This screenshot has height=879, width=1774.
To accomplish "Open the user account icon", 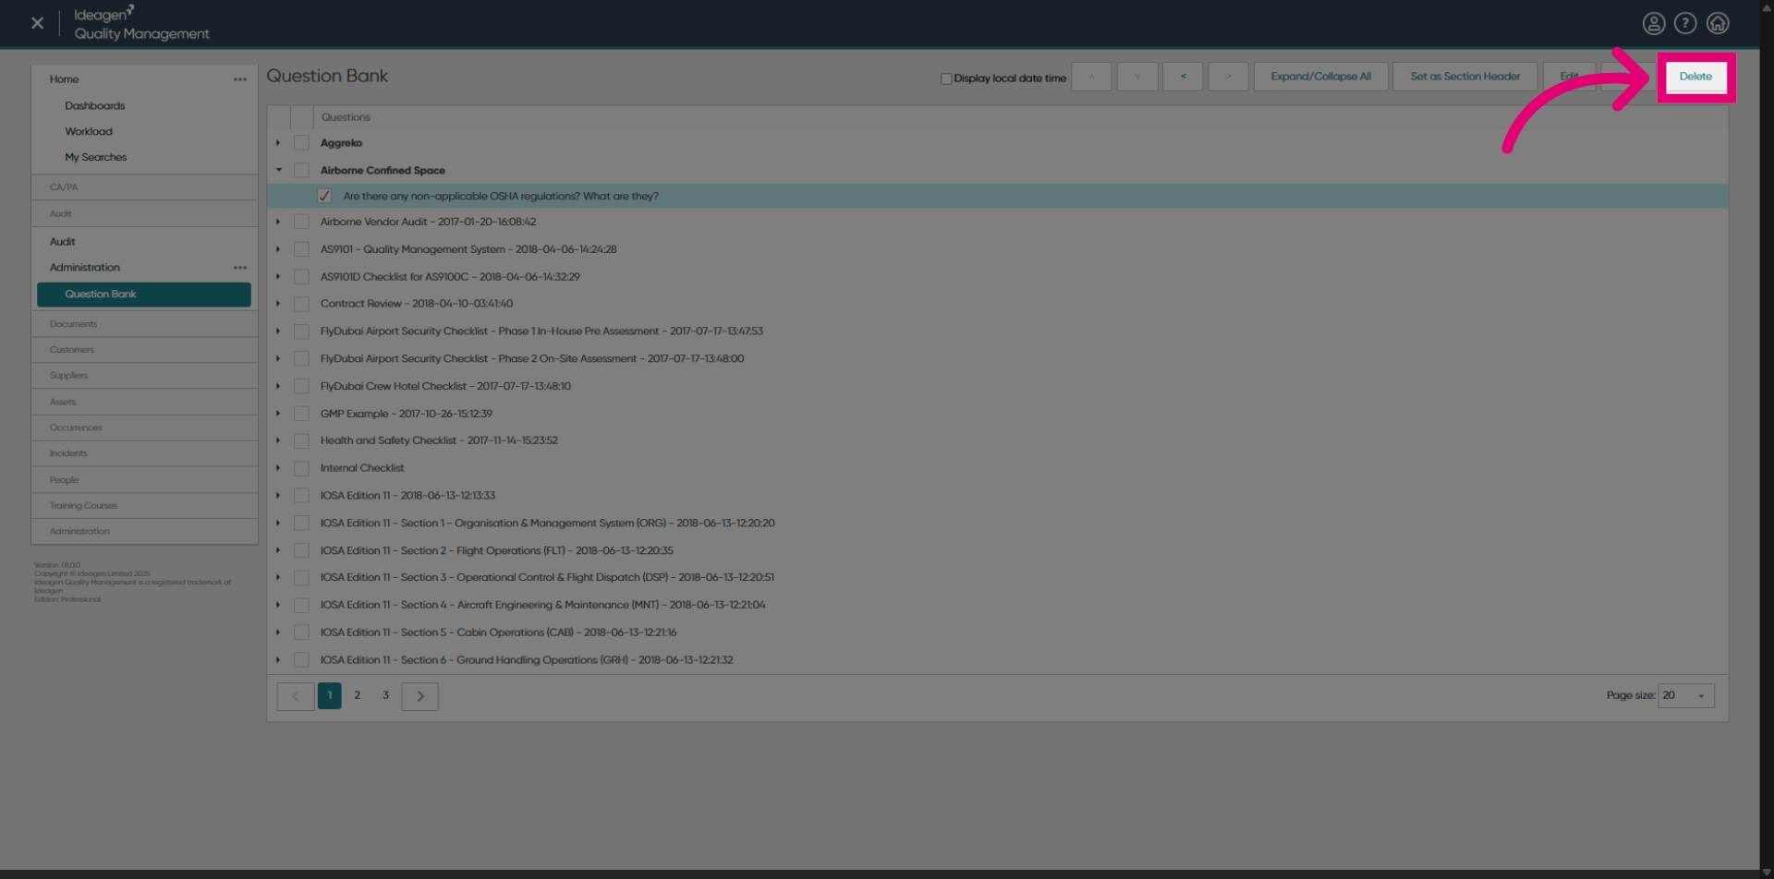I will pyautogui.click(x=1654, y=23).
